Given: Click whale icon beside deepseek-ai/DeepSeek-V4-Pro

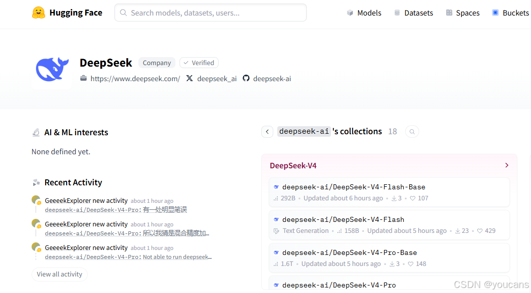Looking at the screenshot, I should pos(276,285).
